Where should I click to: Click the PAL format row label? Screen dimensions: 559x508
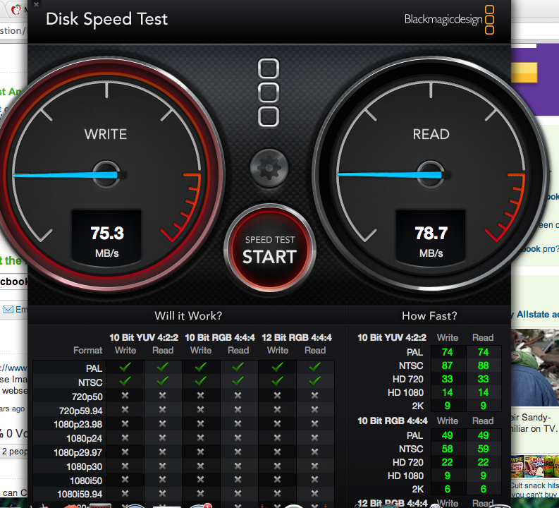[94, 368]
